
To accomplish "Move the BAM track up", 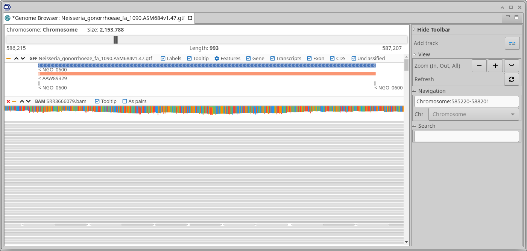I will coord(22,101).
